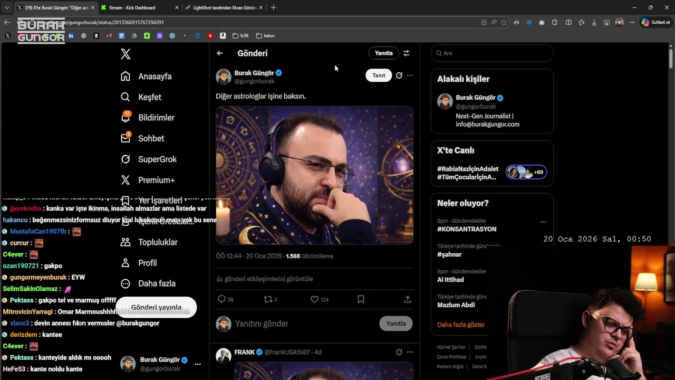Viewport: 675px width, 380px height.
Task: Click the reply icon showing 36 comments
Action: 226,299
